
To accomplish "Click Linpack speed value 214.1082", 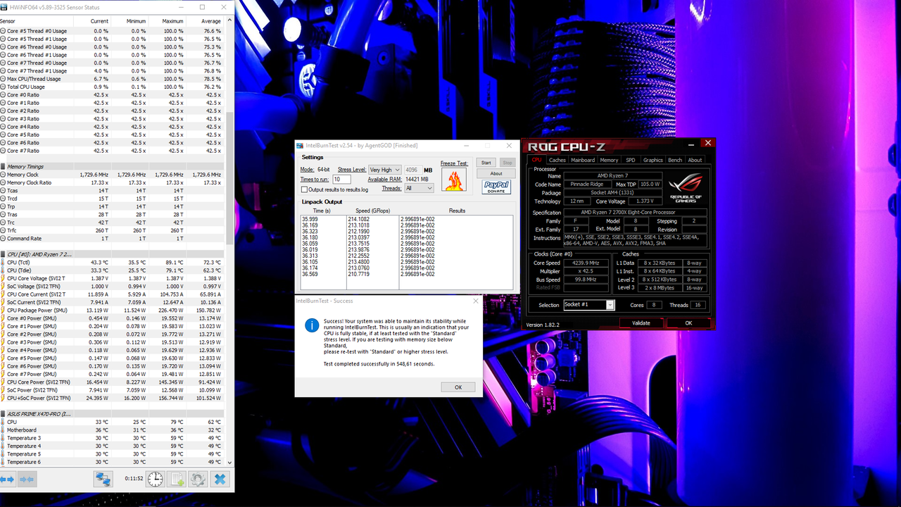I will tap(358, 219).
